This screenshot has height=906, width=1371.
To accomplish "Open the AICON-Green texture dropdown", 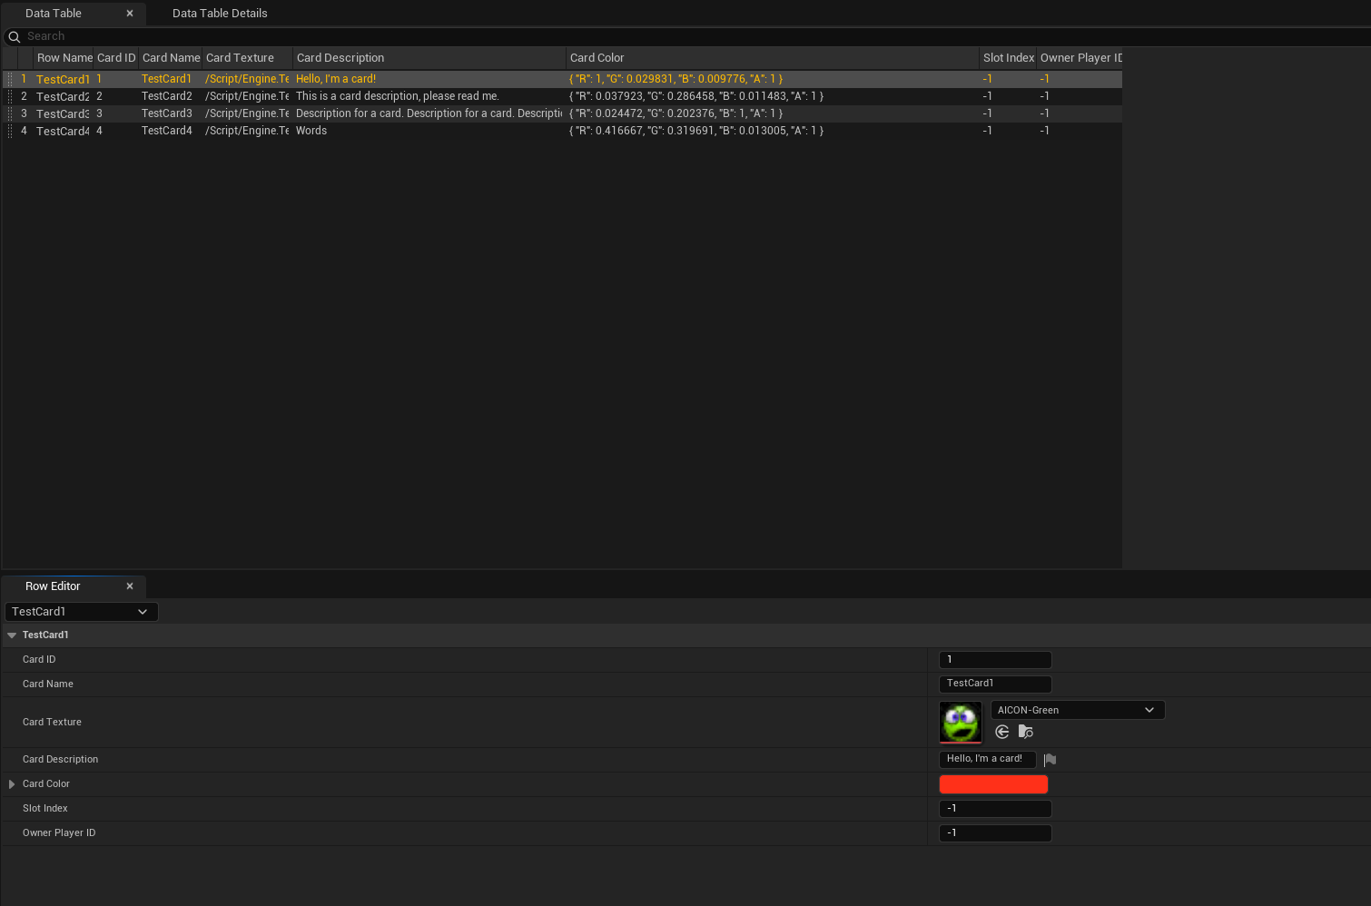I will pos(1077,710).
